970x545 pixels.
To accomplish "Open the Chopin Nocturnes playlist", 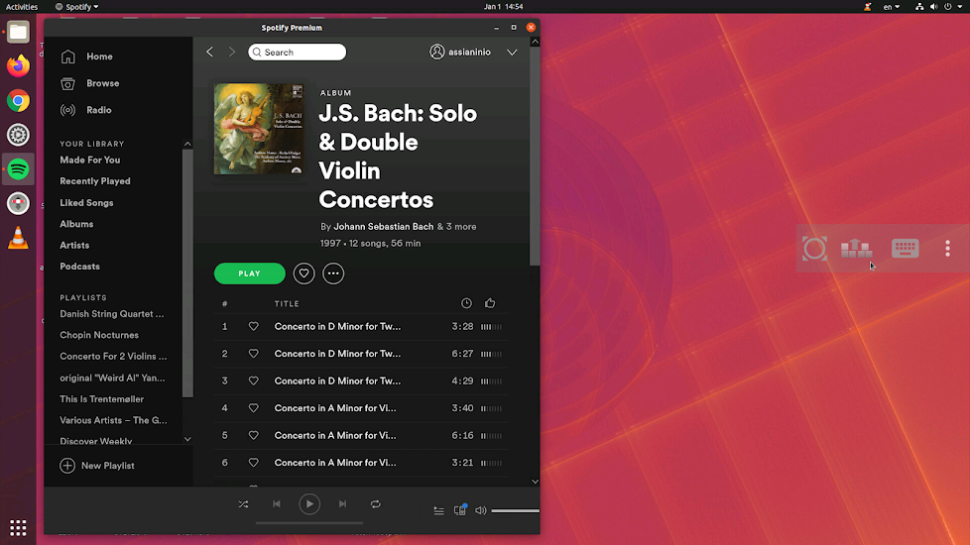I will pos(99,335).
